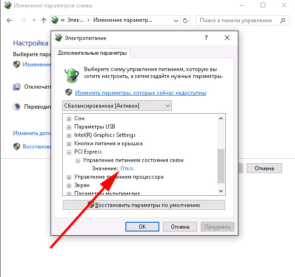This screenshot has height=277, width=295.
Task: Click the 'Изменение' shield link in background window
Action: click(37, 64)
